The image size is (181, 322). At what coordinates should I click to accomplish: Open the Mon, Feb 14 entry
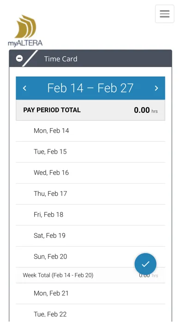[90, 131]
